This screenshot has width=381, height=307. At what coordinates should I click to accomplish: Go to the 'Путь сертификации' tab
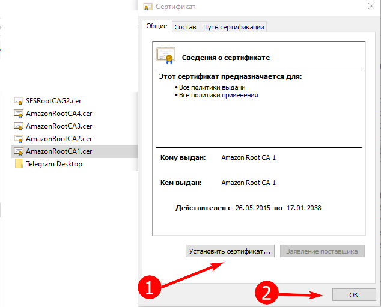click(233, 27)
